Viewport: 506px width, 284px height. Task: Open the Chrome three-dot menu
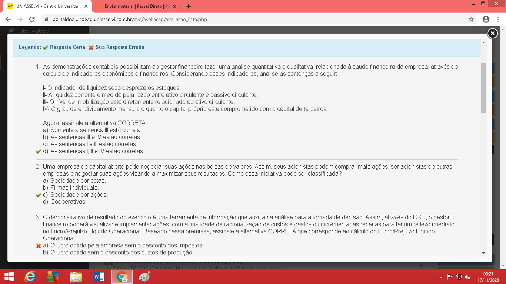tap(497, 19)
